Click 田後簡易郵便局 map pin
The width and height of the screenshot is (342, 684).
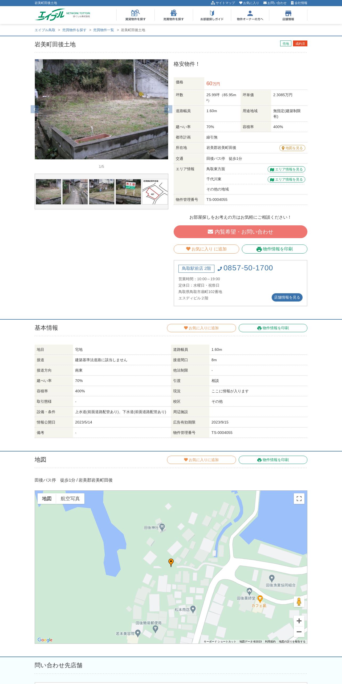(x=156, y=629)
